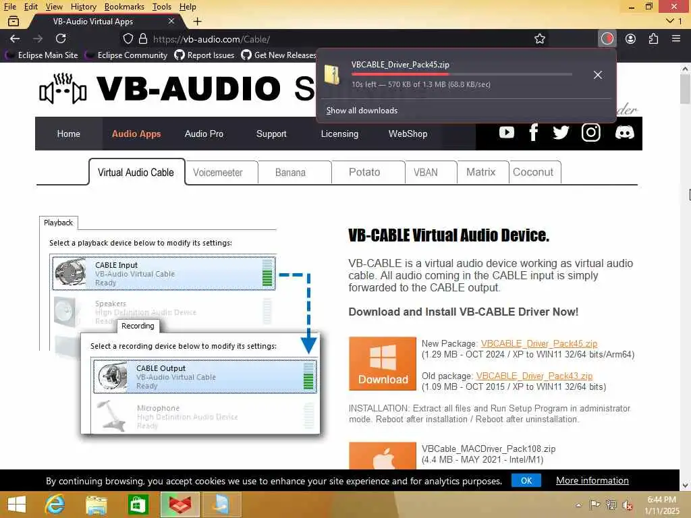Open Action Center flag tray icon

595,505
